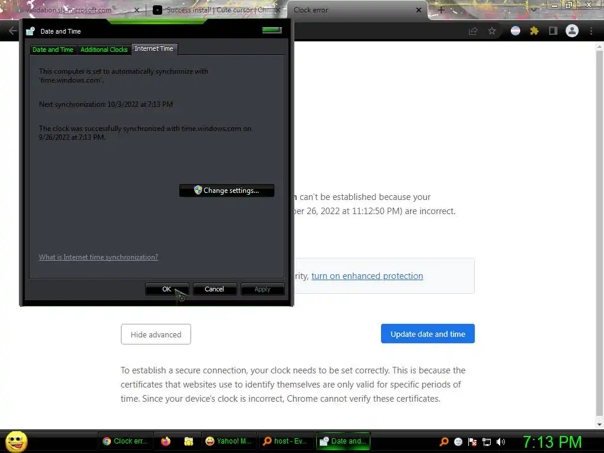The width and height of the screenshot is (604, 453).
Task: Go back in Chrome
Action: pyautogui.click(x=13, y=31)
